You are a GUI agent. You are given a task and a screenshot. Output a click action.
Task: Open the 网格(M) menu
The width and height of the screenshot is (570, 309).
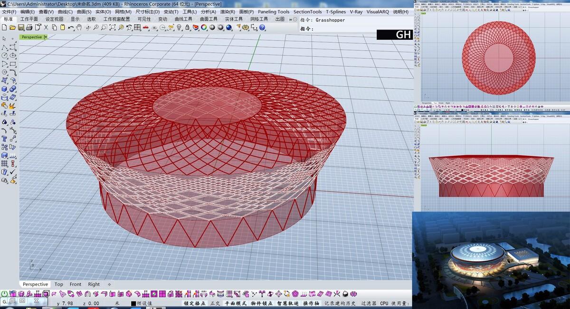pos(123,12)
